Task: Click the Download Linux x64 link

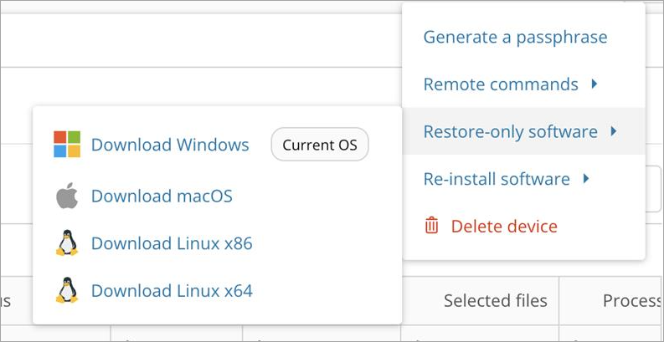Action: 172,290
